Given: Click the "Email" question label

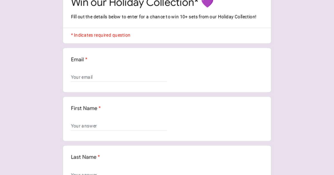Looking at the screenshot, I should click(x=77, y=59).
